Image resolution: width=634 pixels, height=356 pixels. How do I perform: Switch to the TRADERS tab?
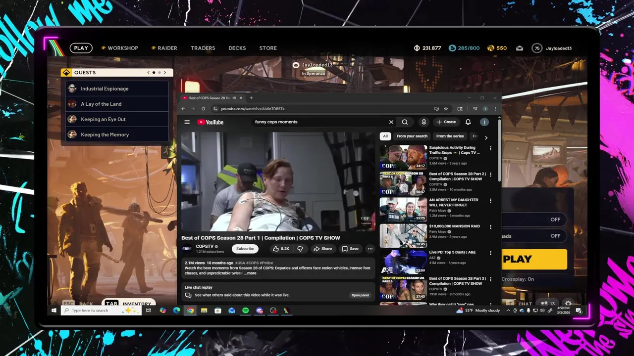click(x=203, y=48)
